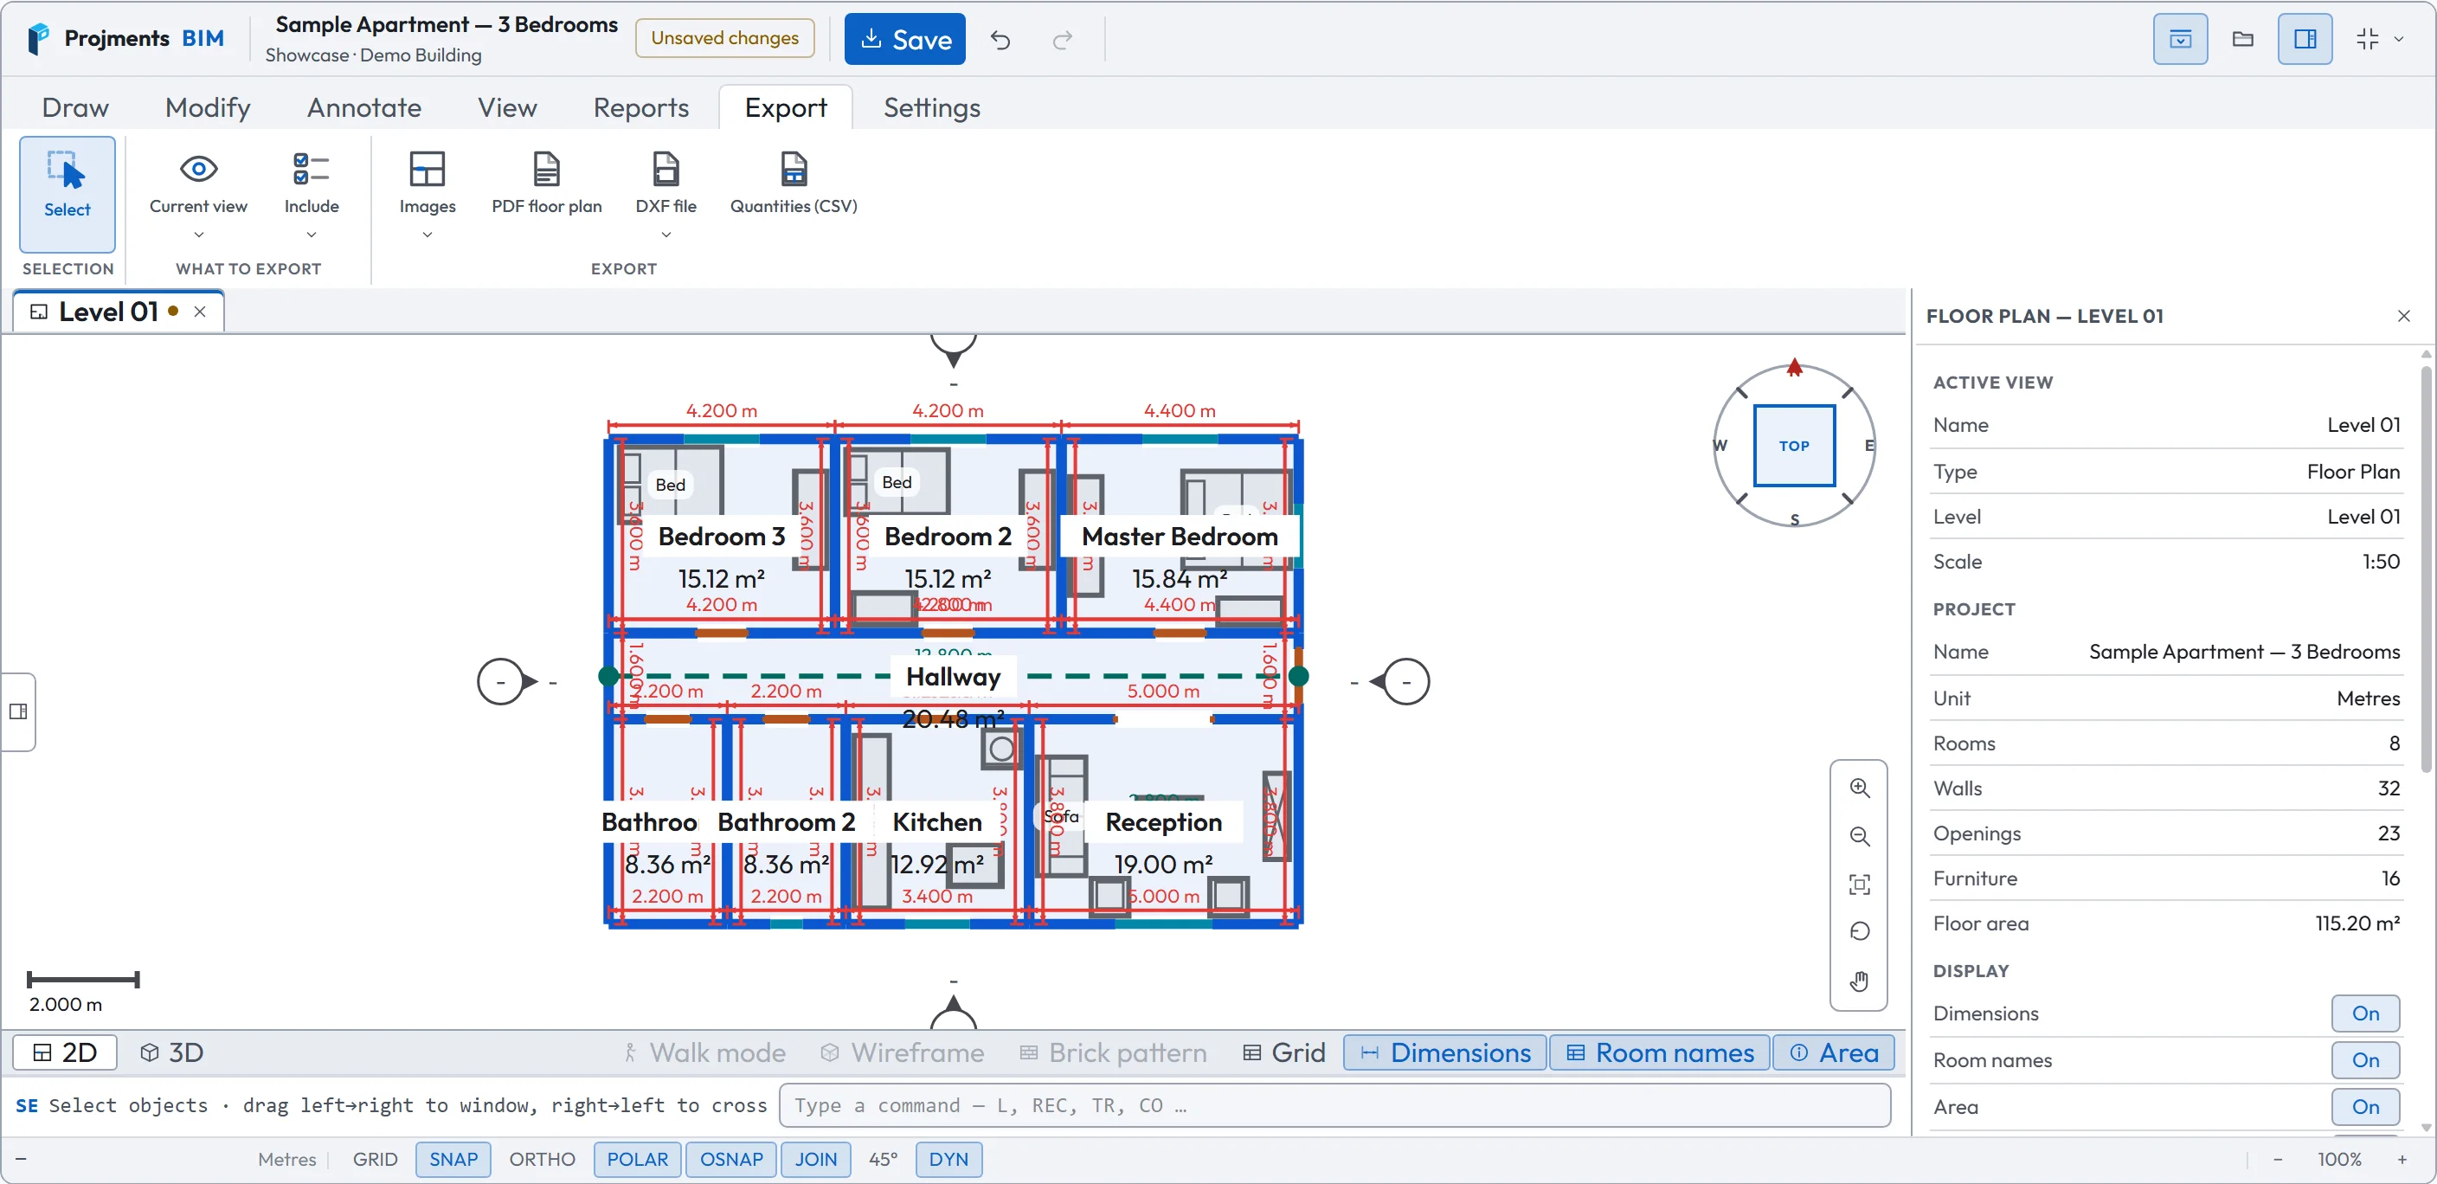Open the Annotate tab
2437x1184 pixels.
click(364, 108)
